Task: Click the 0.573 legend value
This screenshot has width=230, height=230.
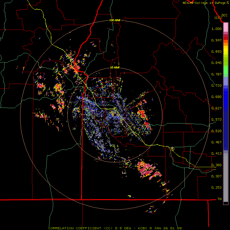Action: coord(216,120)
